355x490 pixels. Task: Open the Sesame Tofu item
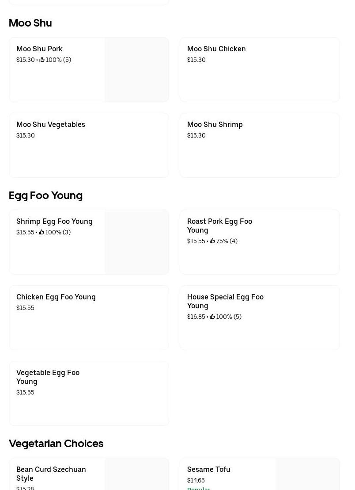209,469
